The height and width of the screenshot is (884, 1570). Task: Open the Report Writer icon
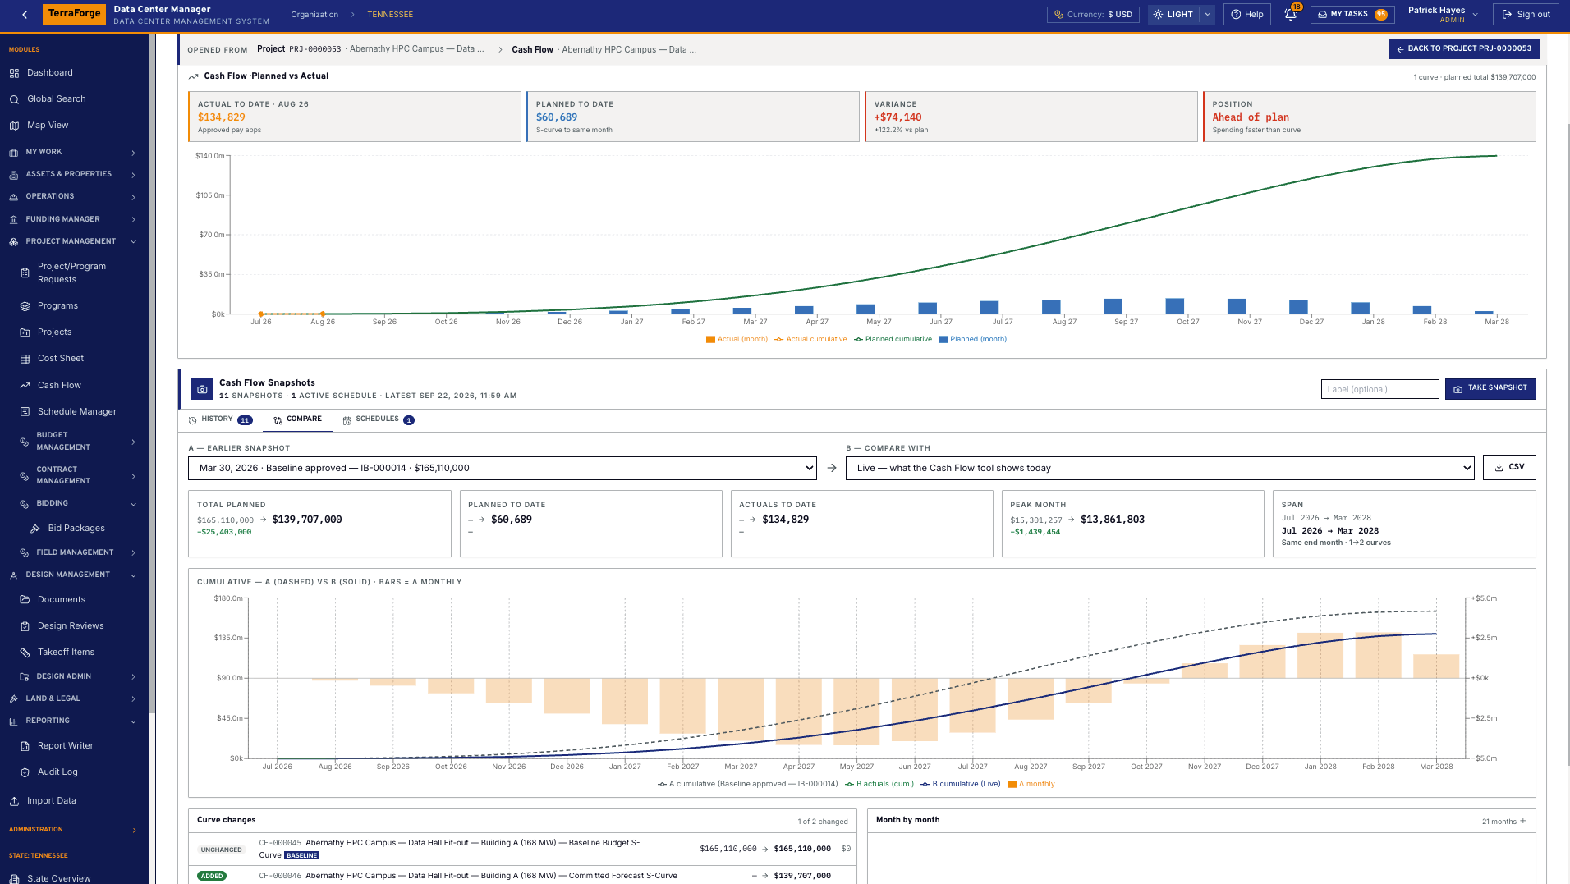[25, 746]
